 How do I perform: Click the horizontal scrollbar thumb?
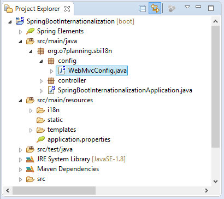coord(54,191)
